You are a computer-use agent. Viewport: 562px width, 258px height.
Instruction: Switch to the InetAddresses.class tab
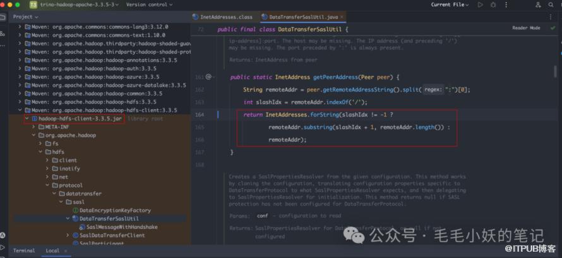(x=227, y=17)
